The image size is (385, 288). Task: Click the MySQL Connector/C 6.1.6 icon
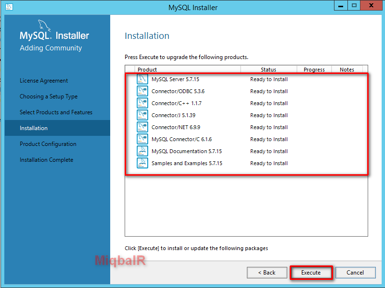point(142,139)
